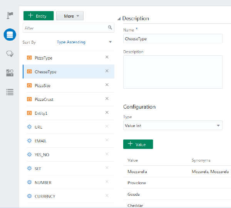The image size is (231, 208).
Task: Delete the PizzaType entity
Action: click(107, 57)
